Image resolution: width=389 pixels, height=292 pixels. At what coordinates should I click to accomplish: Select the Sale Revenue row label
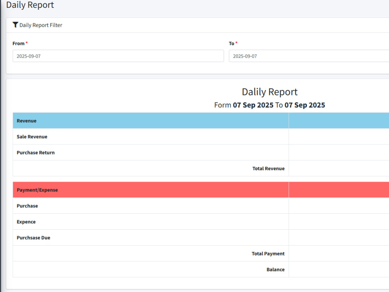[x=32, y=137]
